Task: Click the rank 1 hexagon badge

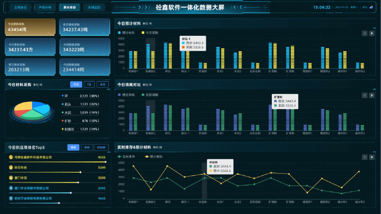Action: point(11,157)
